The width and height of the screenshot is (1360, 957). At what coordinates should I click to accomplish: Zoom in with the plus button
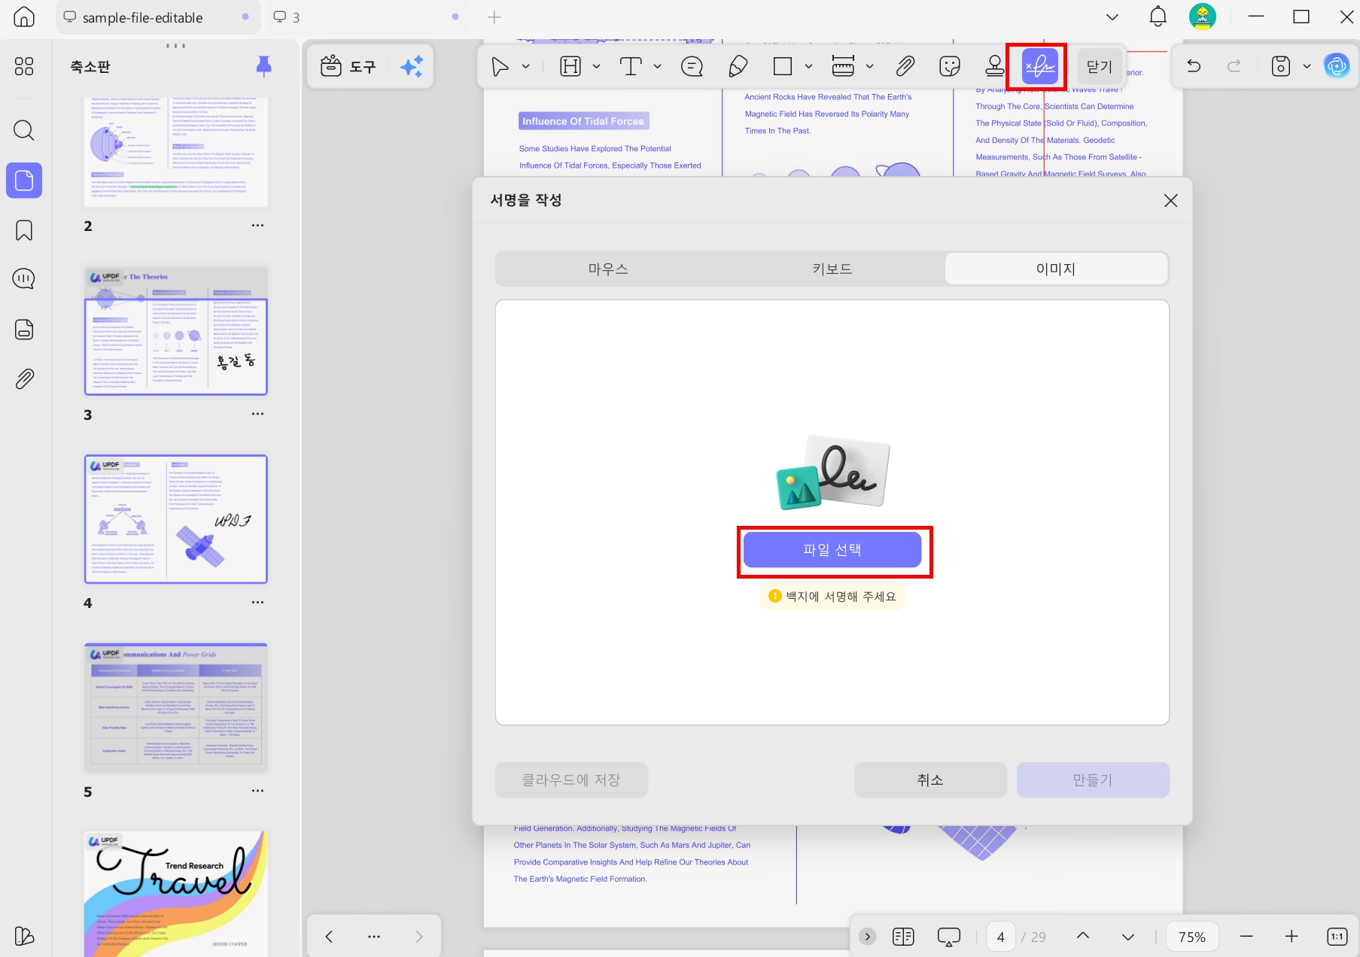tap(1292, 937)
